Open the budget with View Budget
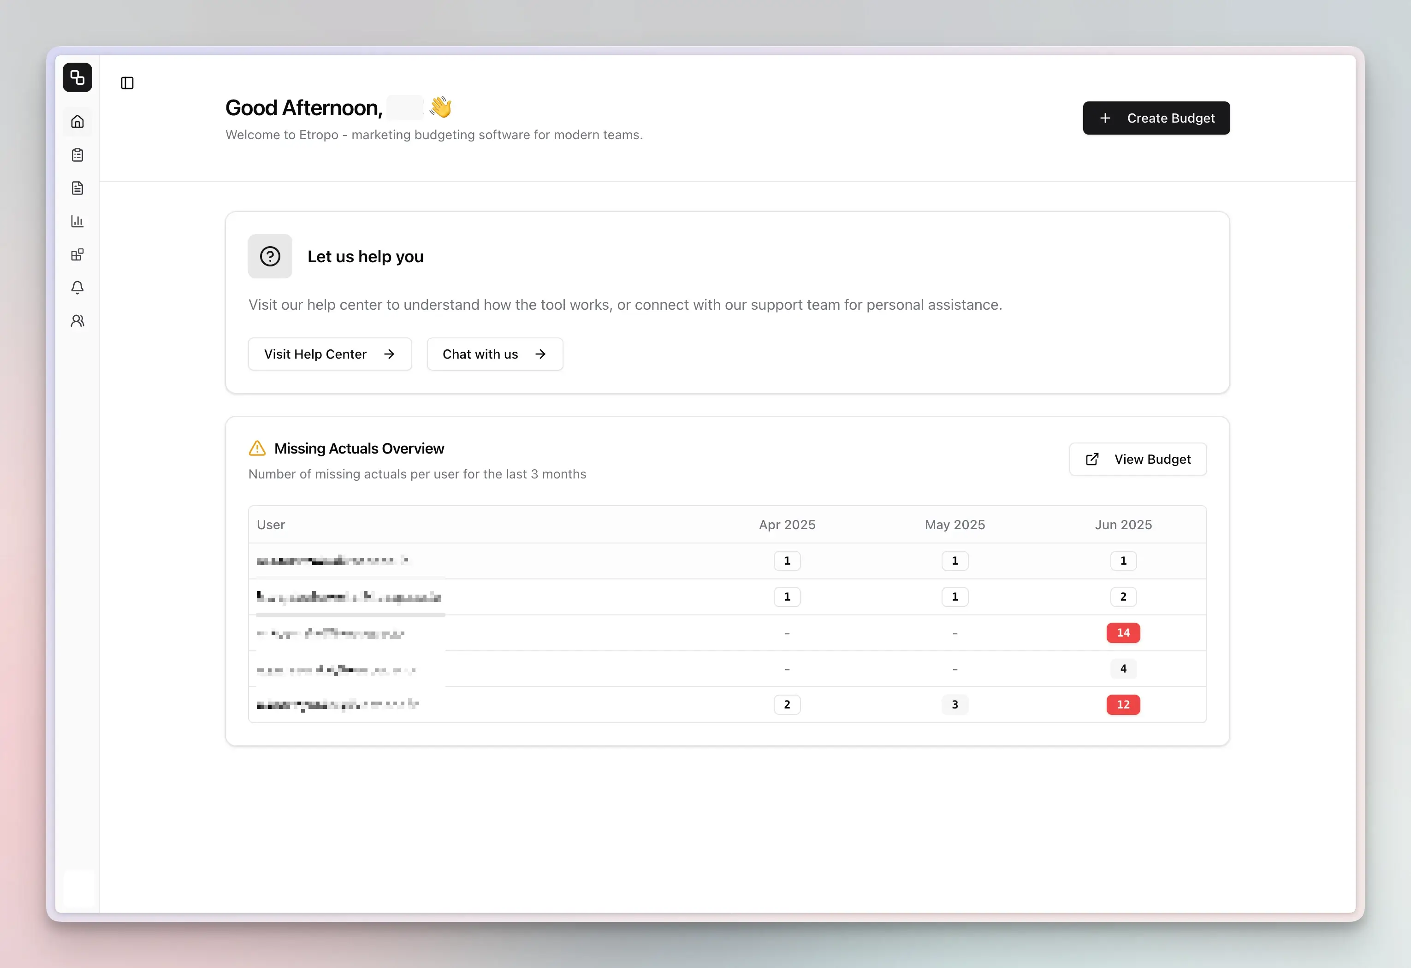This screenshot has height=968, width=1411. coord(1138,460)
